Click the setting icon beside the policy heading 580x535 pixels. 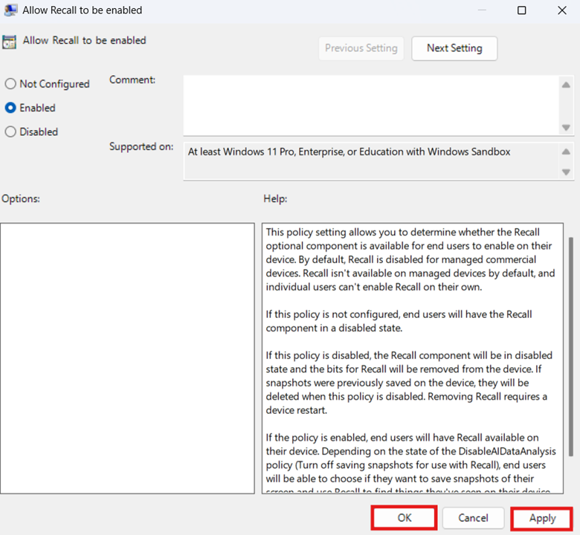click(10, 42)
